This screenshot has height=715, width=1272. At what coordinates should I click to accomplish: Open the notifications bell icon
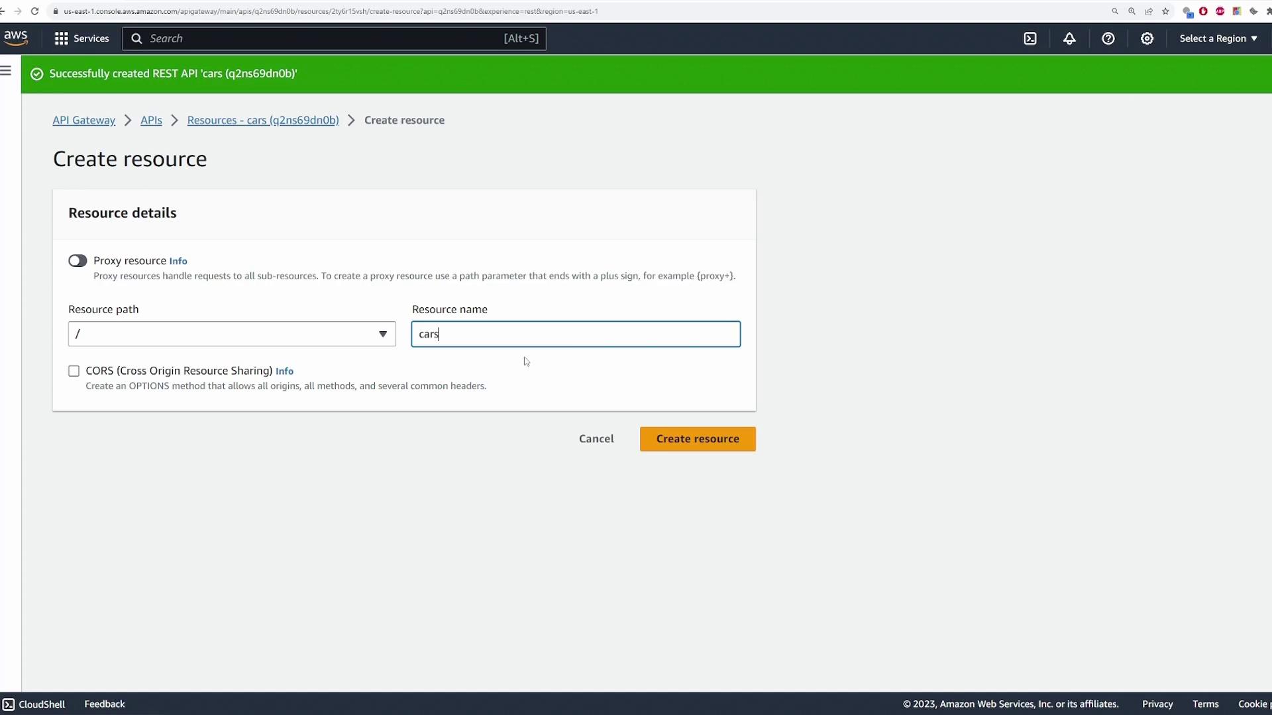click(x=1069, y=38)
